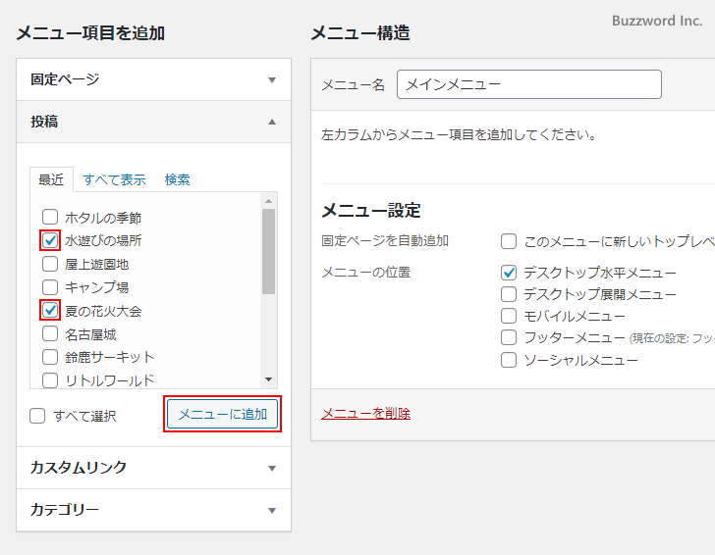Click the メニューを削除 link
The width and height of the screenshot is (715, 555).
tap(365, 413)
